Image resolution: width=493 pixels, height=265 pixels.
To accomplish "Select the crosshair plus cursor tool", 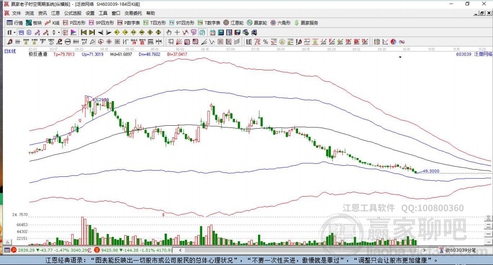I will [177, 32].
